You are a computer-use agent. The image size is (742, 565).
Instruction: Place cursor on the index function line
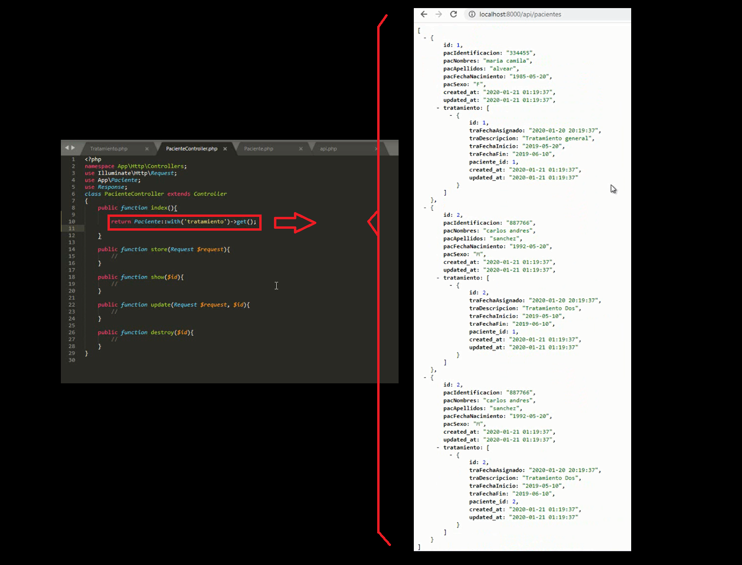pos(190,208)
